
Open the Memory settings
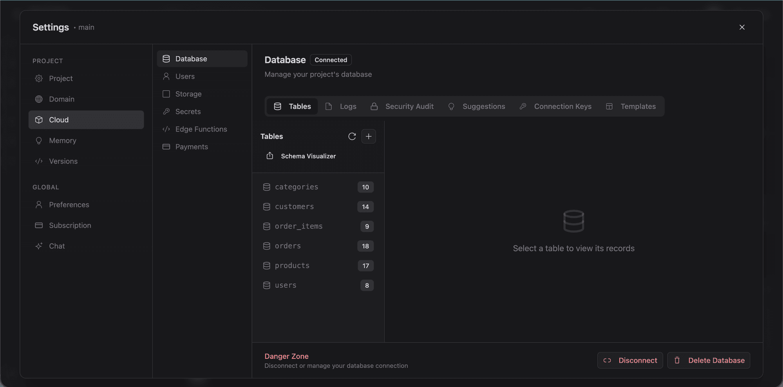point(63,140)
